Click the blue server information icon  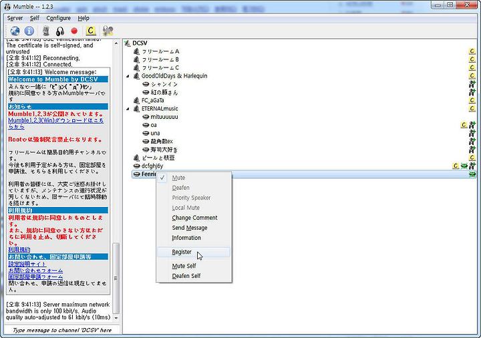tap(29, 31)
